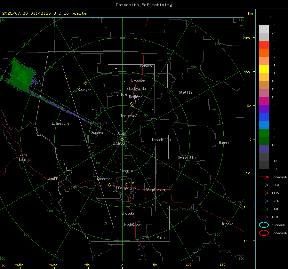Click the yellow diamond marker above Calgary
This screenshot has height=269, width=288.
(x=126, y=184)
